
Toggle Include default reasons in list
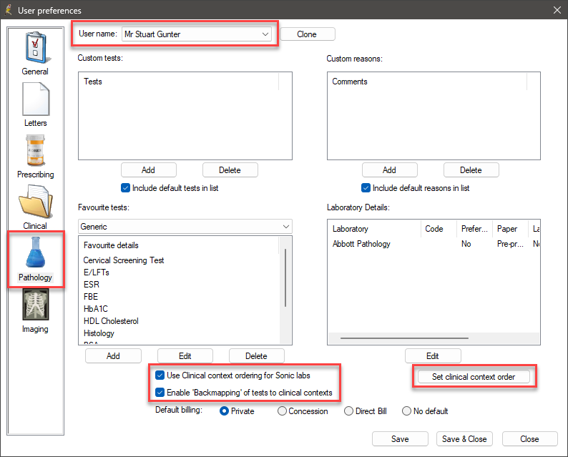coord(366,188)
